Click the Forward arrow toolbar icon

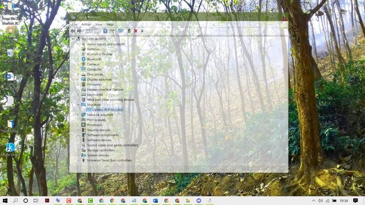pos(79,31)
